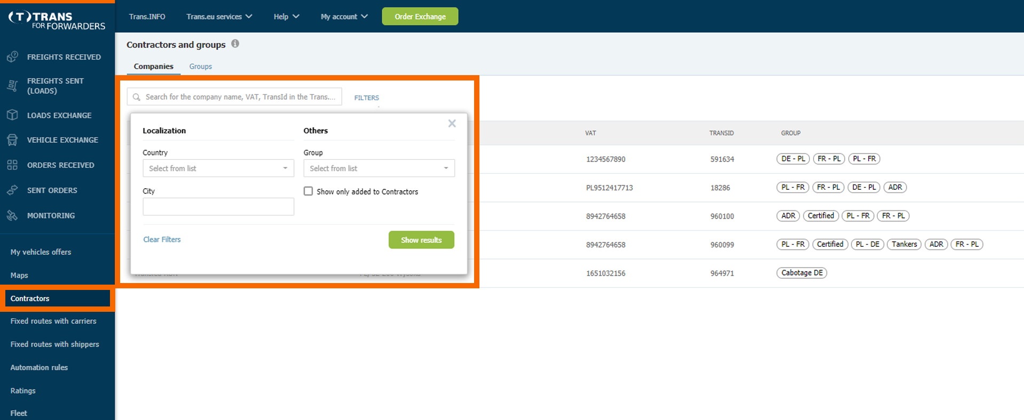Expand the Help menu
The height and width of the screenshot is (420, 1024).
(x=286, y=17)
